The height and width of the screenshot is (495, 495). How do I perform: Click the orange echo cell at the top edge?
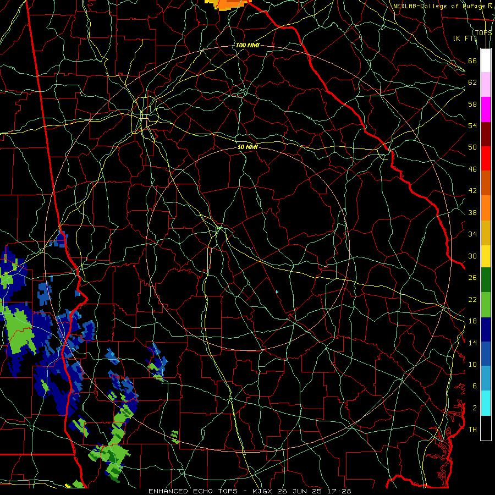coord(228,5)
